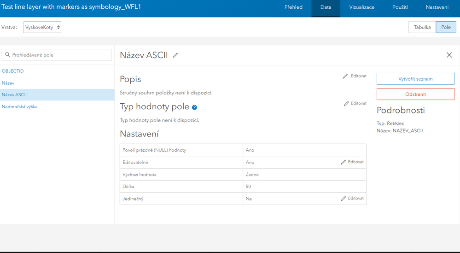Edit the Jedinečný setting row
The image size is (460, 253).
352,199
